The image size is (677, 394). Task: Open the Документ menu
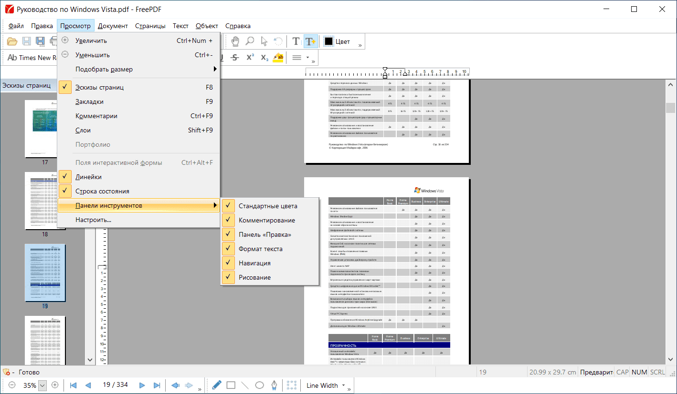pos(113,26)
